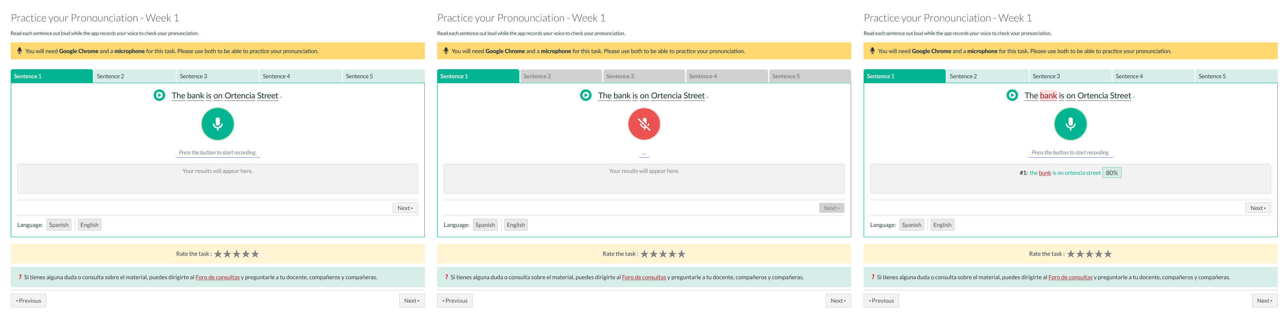1288x327 pixels.
Task: Rate task one star in left panel
Action: (218, 254)
